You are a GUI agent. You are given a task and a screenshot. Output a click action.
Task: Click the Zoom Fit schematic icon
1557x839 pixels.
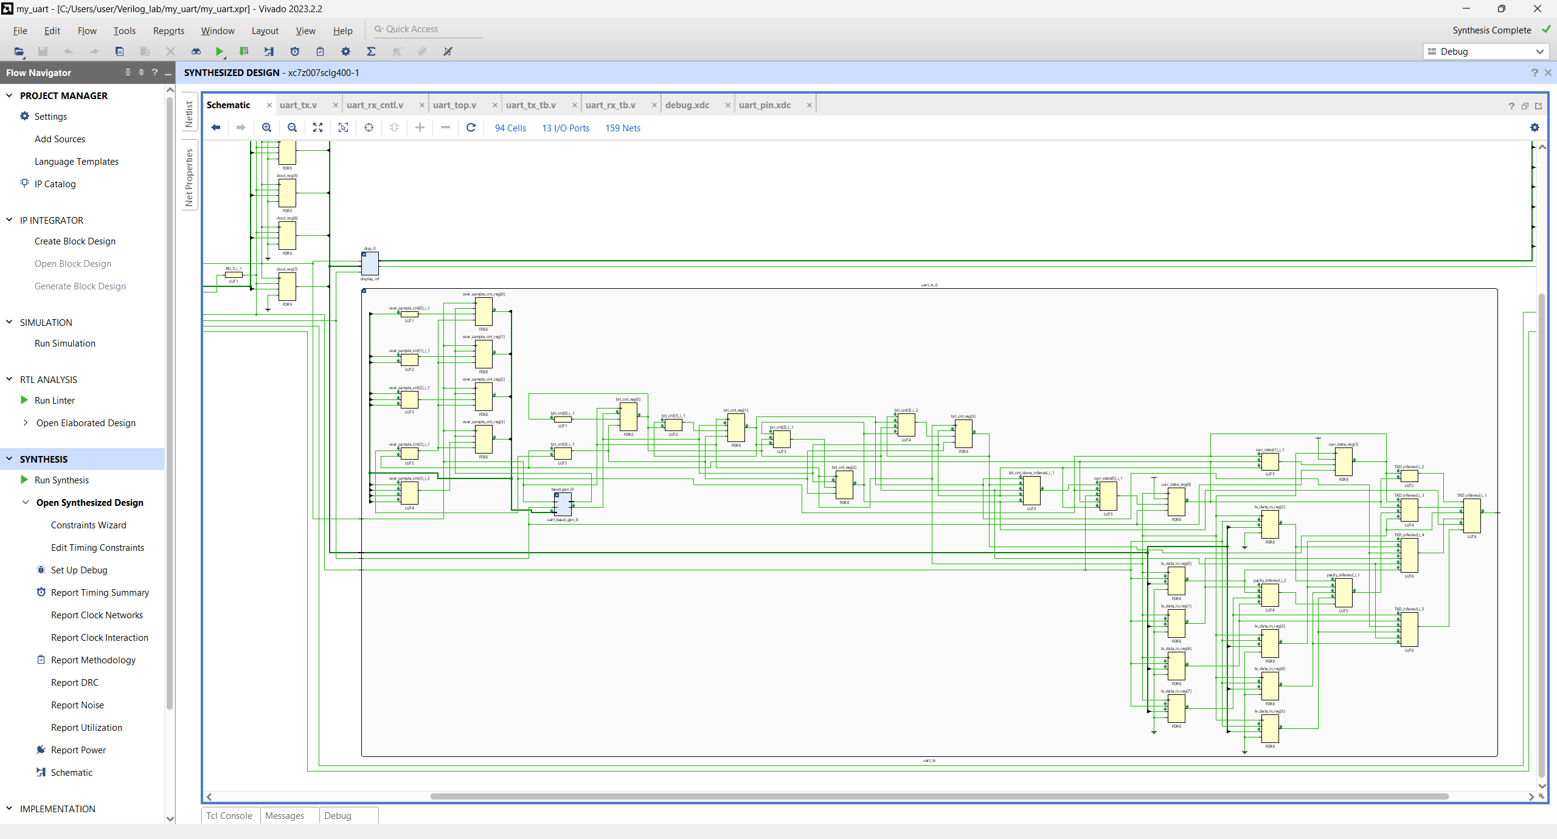coord(317,128)
